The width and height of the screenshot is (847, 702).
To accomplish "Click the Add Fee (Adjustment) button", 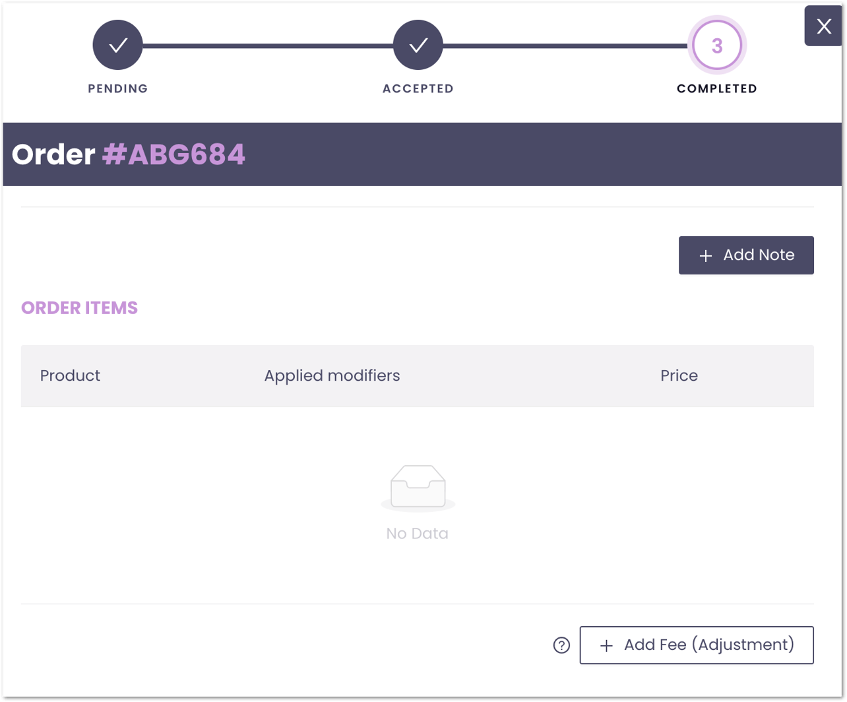I will tap(697, 645).
